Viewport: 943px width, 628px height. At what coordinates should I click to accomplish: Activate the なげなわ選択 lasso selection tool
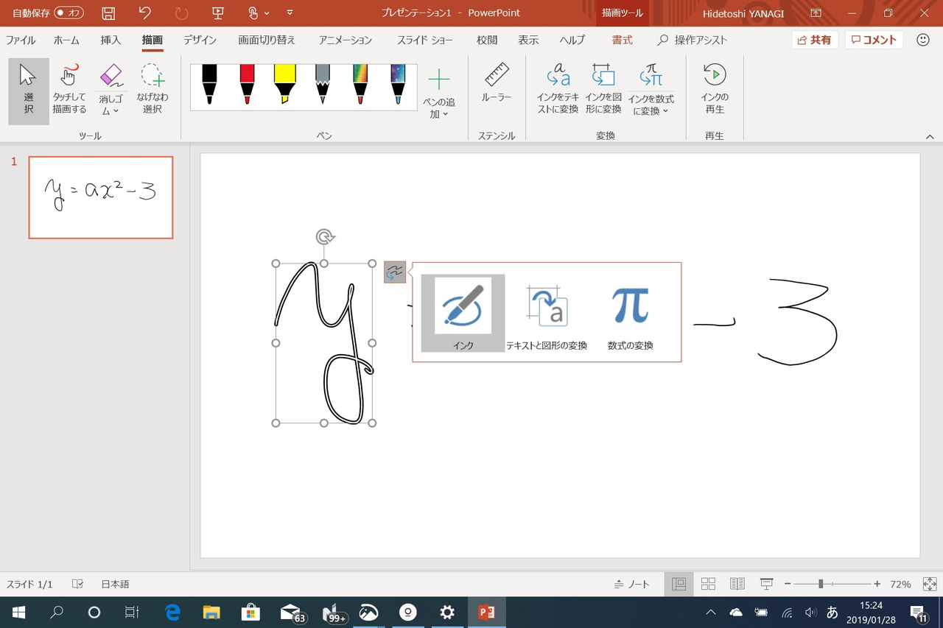pyautogui.click(x=152, y=88)
